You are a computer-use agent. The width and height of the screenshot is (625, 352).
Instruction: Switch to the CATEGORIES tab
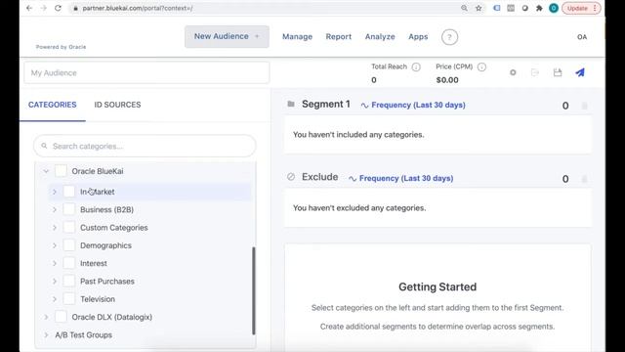[52, 105]
